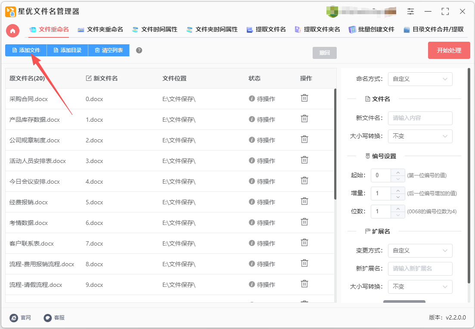Click the status info icon for 采购合同.docx

[252, 98]
